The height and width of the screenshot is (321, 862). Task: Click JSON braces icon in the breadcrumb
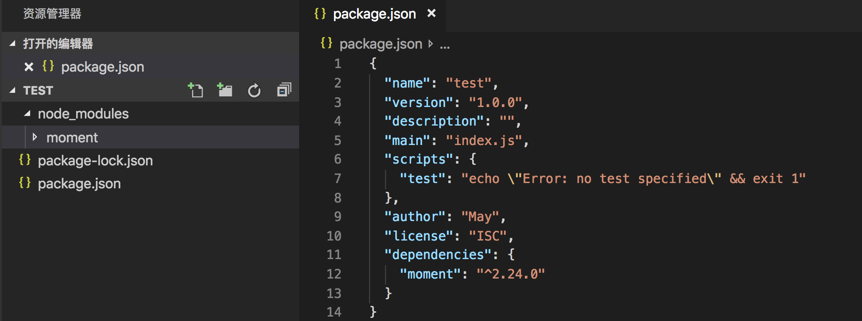pyautogui.click(x=327, y=43)
